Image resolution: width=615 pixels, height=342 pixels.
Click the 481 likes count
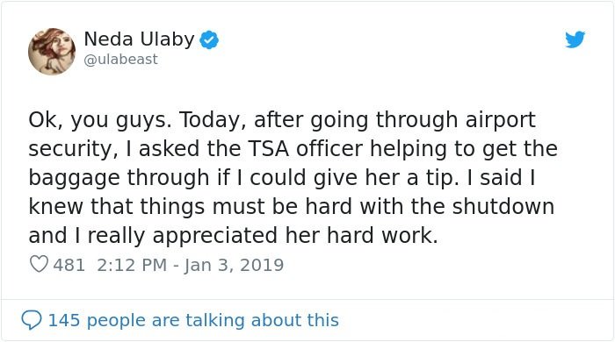69,265
